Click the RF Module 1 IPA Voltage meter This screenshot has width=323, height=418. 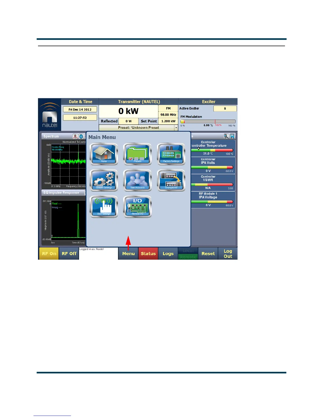coord(213,200)
